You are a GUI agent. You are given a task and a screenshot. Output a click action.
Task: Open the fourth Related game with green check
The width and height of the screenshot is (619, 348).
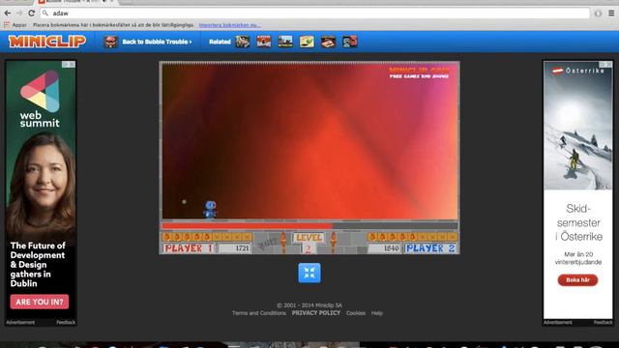(x=307, y=42)
